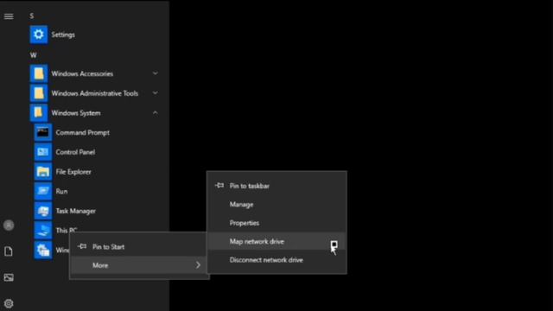The width and height of the screenshot is (553, 311).
Task: Open the Start hamburger menu icon
Action: pos(9,16)
